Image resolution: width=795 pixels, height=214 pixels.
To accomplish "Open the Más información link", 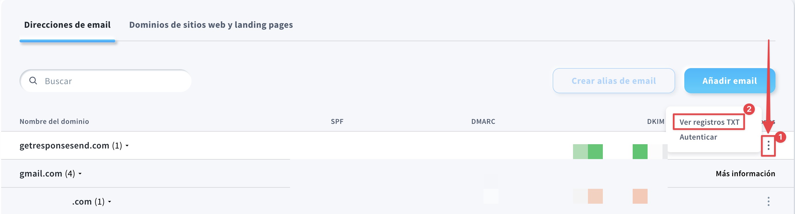I will click(745, 174).
